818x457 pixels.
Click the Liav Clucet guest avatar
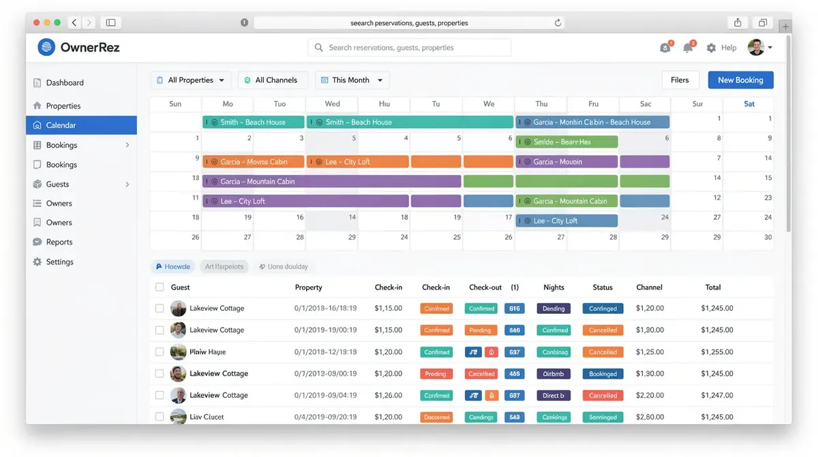[x=178, y=416]
